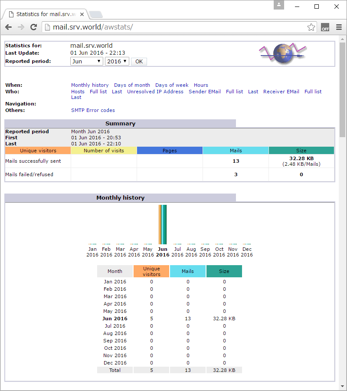Screen dimensions: 347x391
Task: Click the Jun 2016 row in monthly table
Action: (170, 319)
